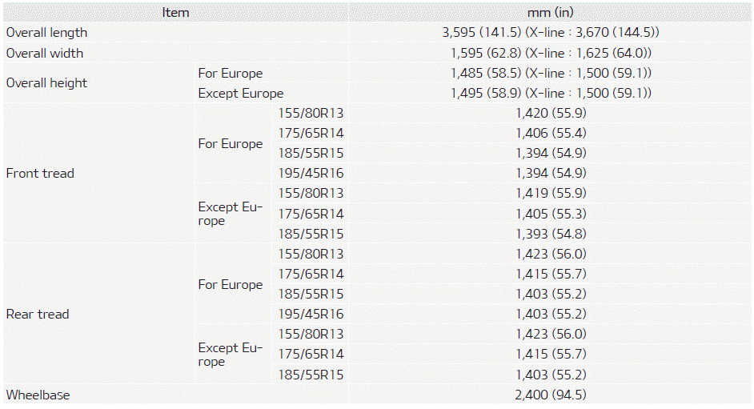
Task: Click the front tread value 1,420 (55.9)
Action: pos(551,114)
